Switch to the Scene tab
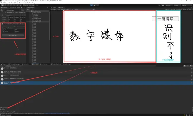The height and width of the screenshot is (116, 193). click(x=54, y=8)
